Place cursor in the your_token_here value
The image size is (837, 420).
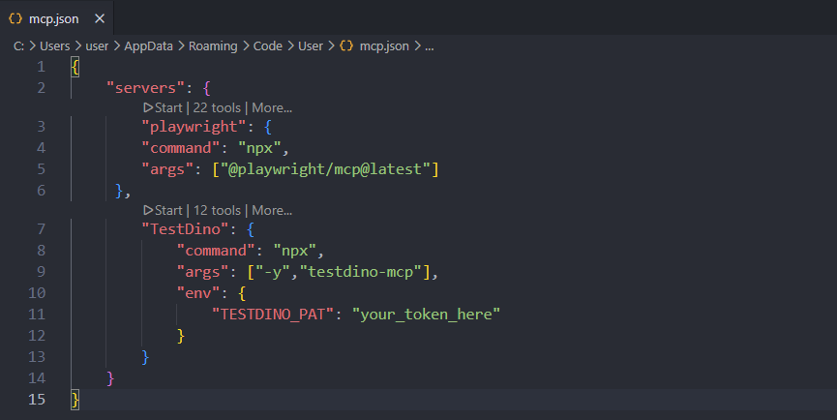tap(426, 314)
